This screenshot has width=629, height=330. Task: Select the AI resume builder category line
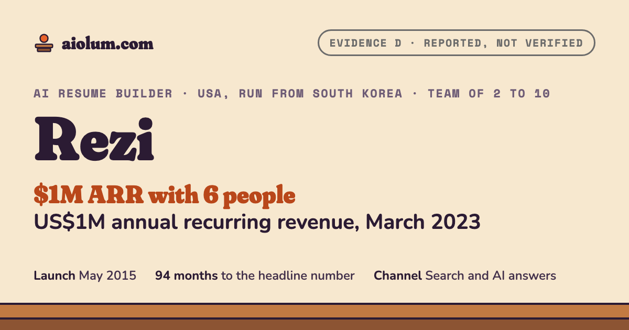(x=292, y=94)
